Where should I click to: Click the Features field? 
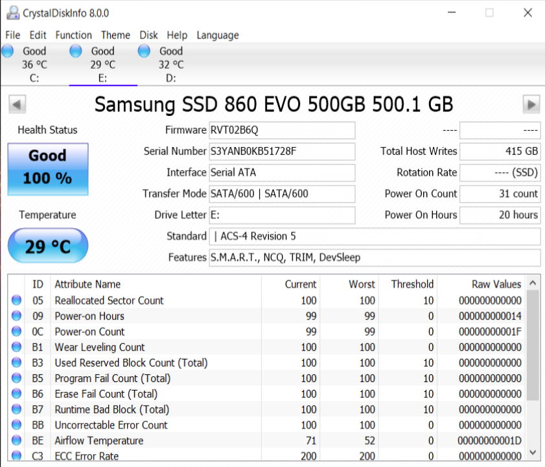click(375, 258)
